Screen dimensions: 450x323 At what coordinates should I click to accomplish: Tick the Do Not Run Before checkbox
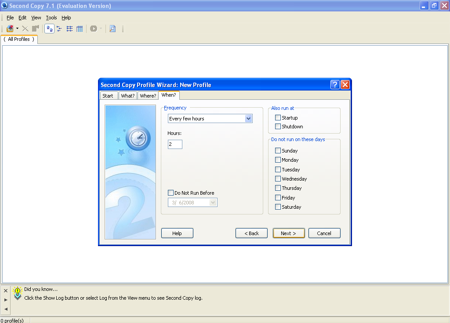(x=171, y=192)
